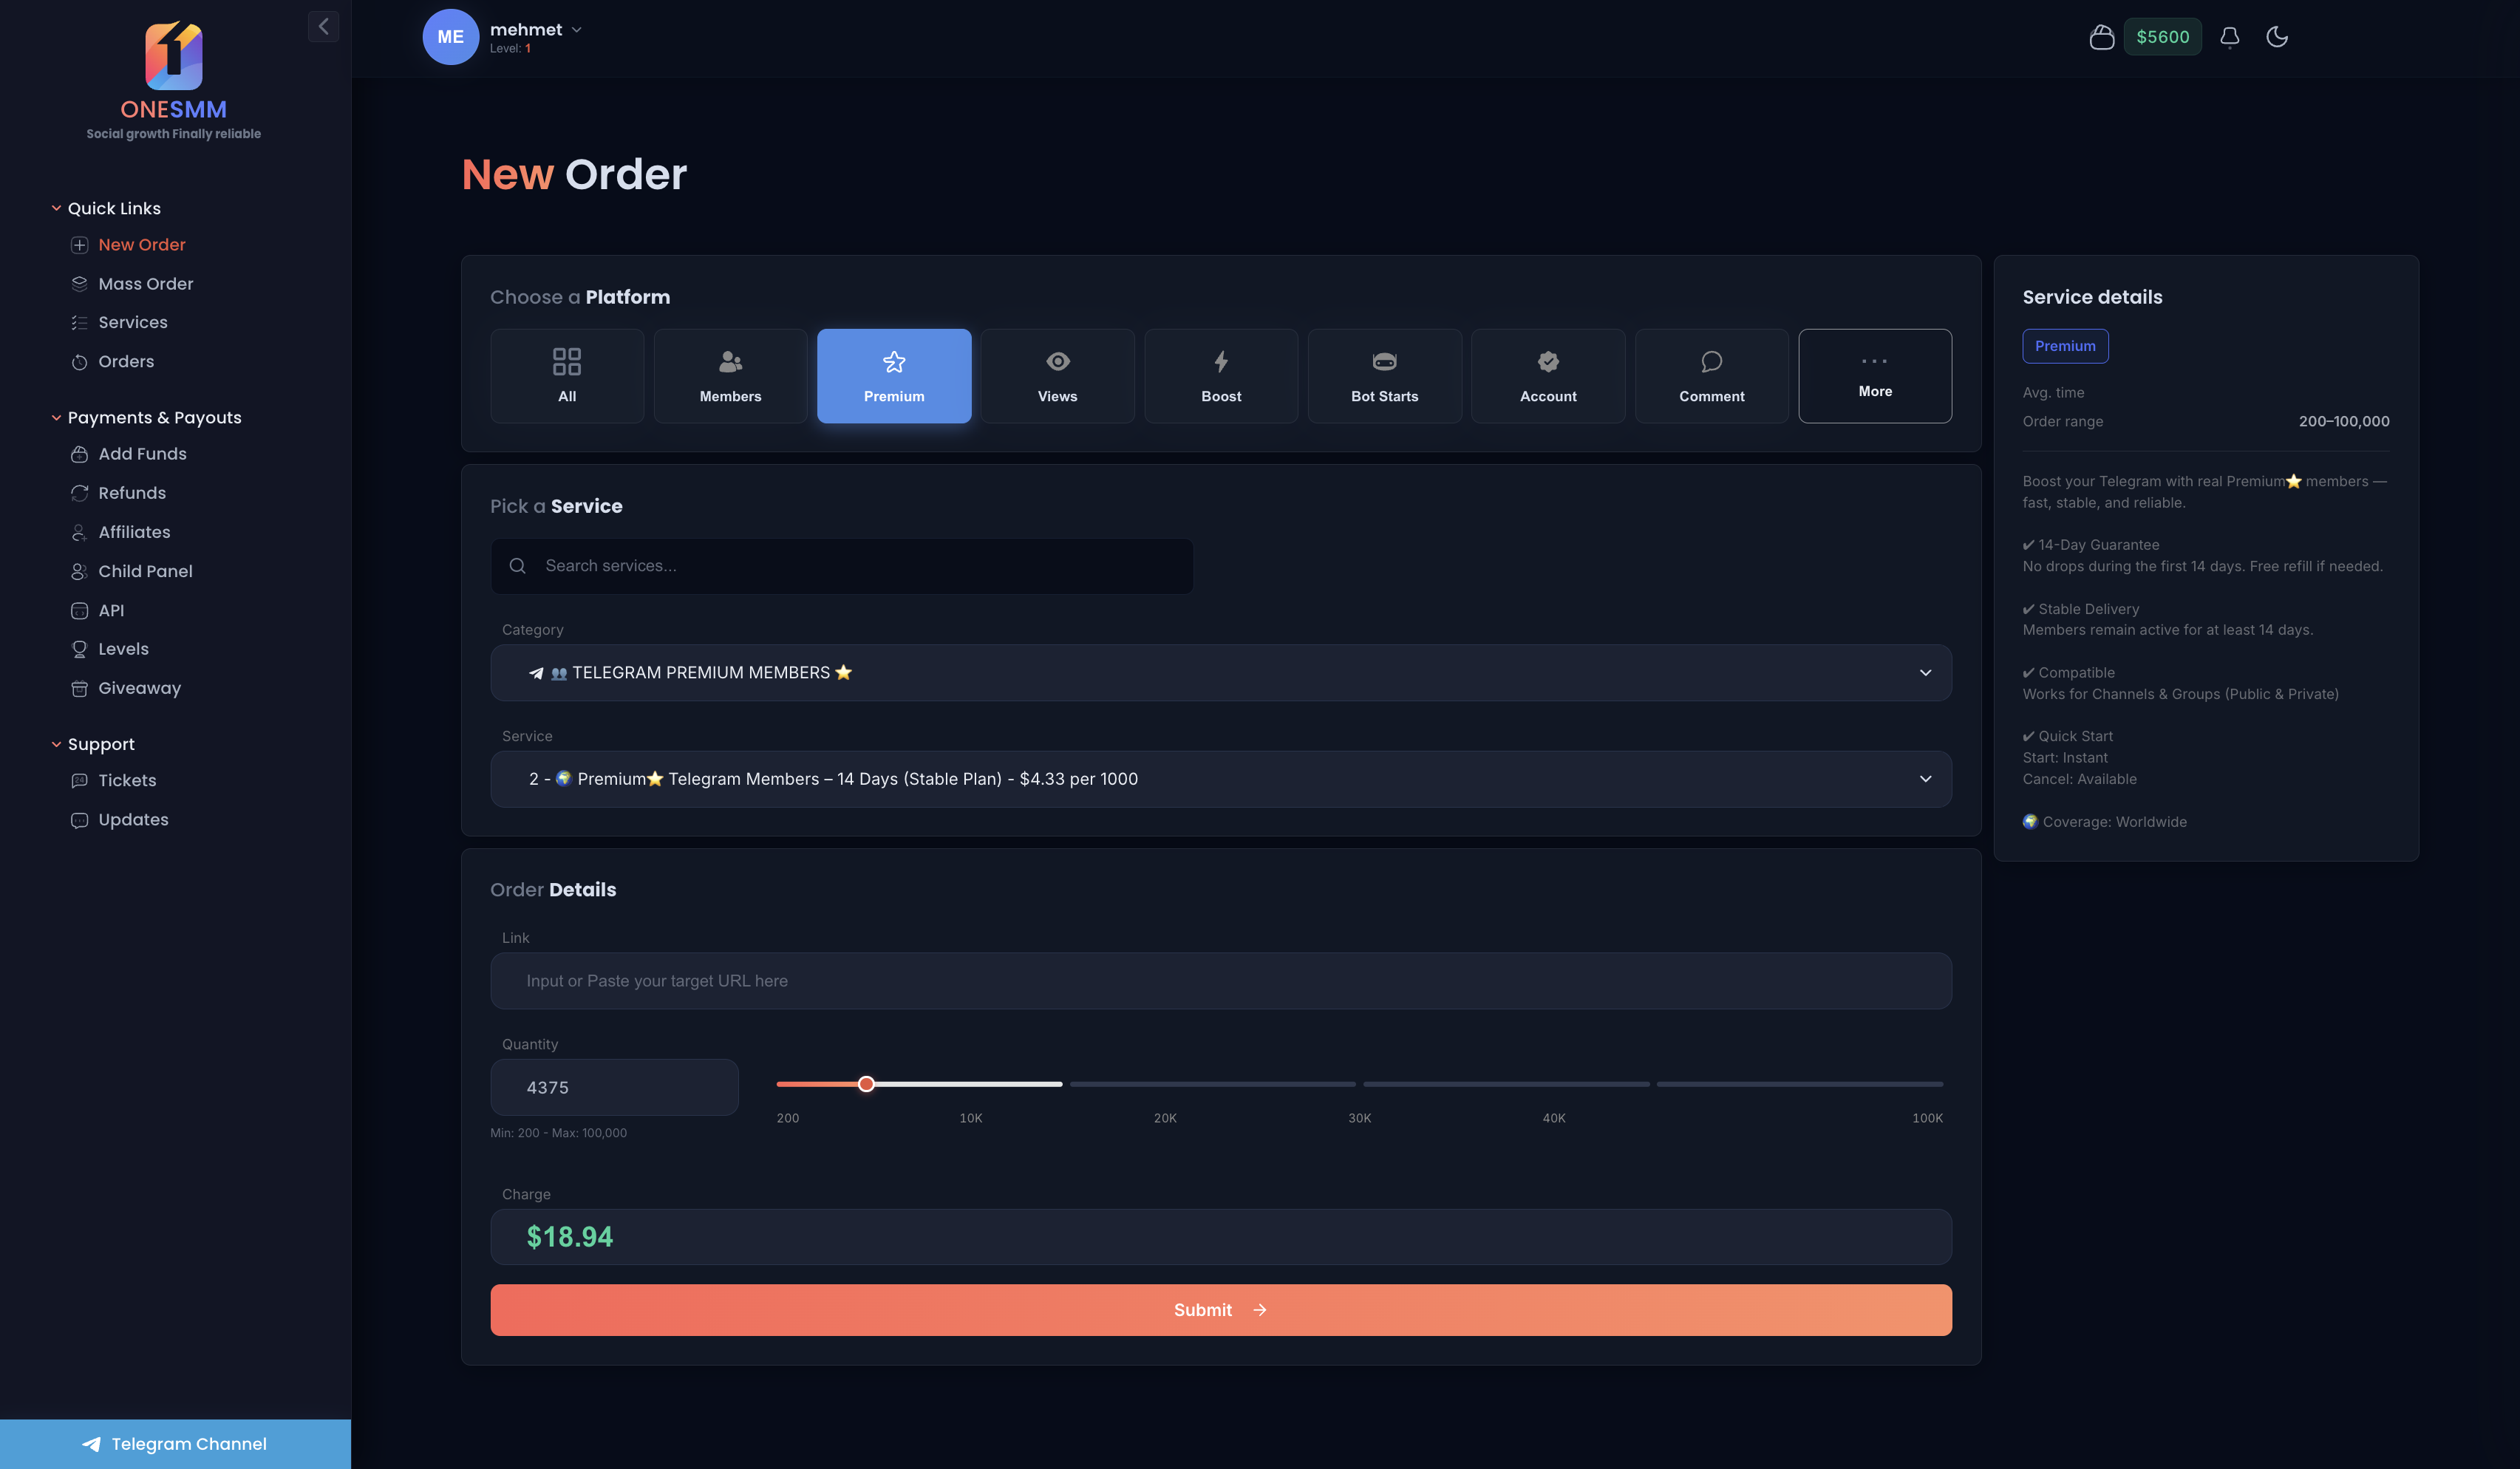The width and height of the screenshot is (2520, 1469).
Task: Click the Refunds cycle icon
Action: [79, 493]
